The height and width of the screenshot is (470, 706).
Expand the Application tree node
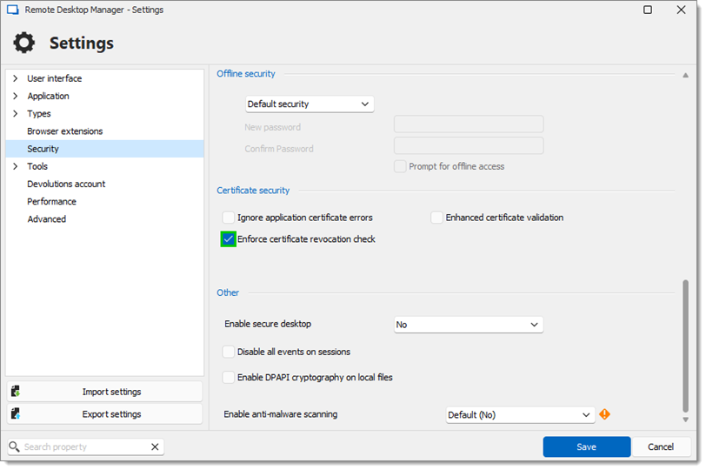[x=16, y=96]
